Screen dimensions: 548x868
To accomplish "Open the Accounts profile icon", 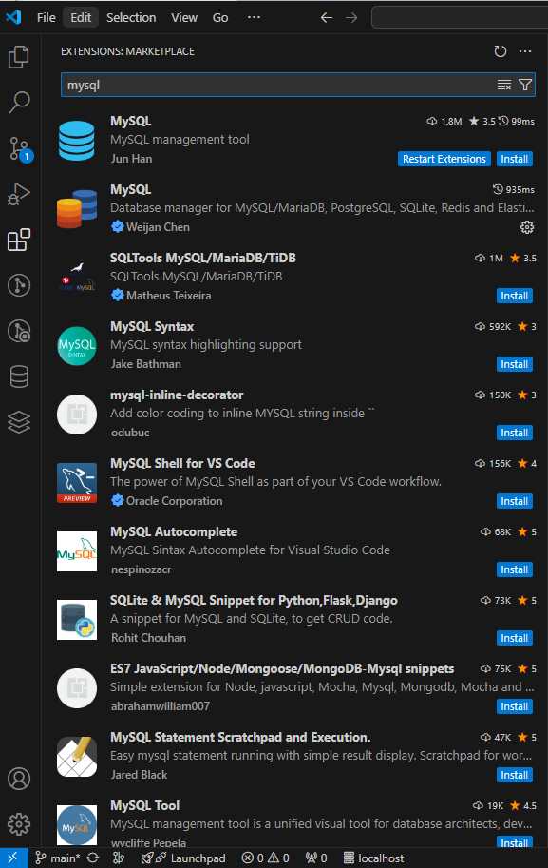I will tap(19, 779).
